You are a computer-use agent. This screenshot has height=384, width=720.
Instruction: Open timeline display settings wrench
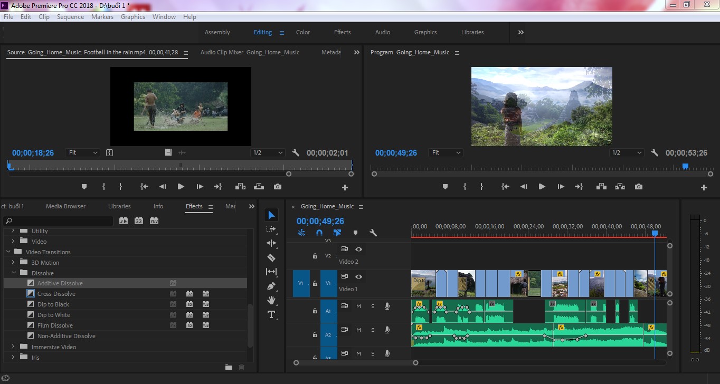click(373, 233)
